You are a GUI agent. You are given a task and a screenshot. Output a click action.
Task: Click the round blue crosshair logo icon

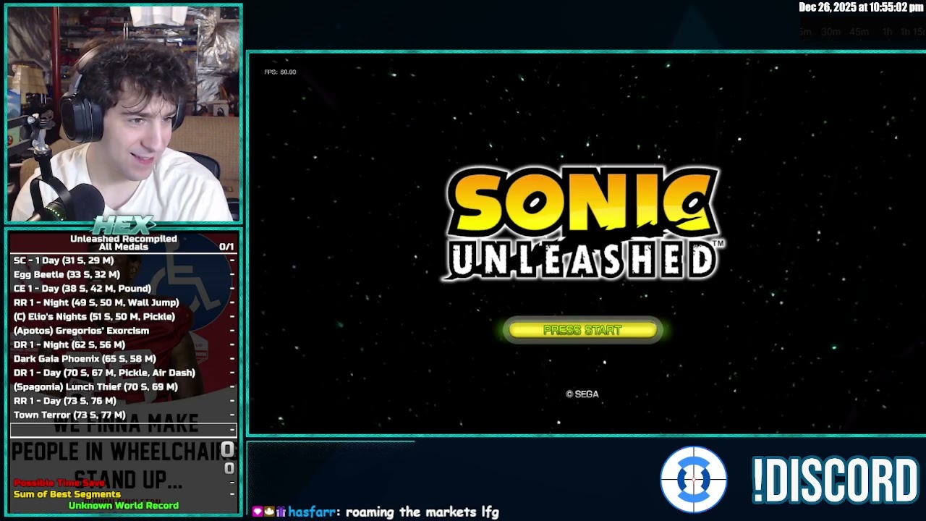(694, 479)
